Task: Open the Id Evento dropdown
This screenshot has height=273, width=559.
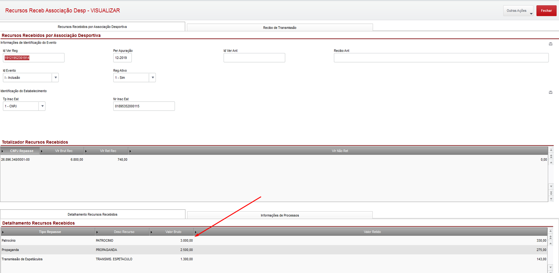Action: click(x=55, y=78)
